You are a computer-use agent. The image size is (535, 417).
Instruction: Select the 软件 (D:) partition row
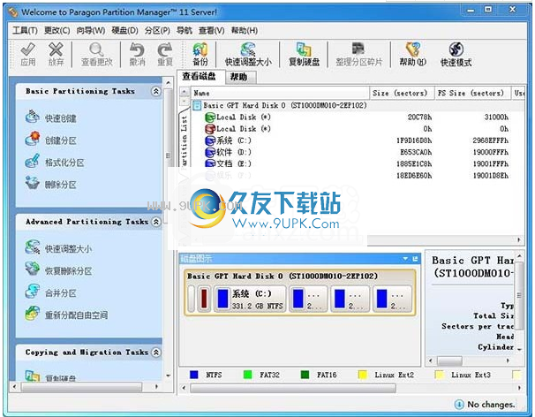click(357, 152)
